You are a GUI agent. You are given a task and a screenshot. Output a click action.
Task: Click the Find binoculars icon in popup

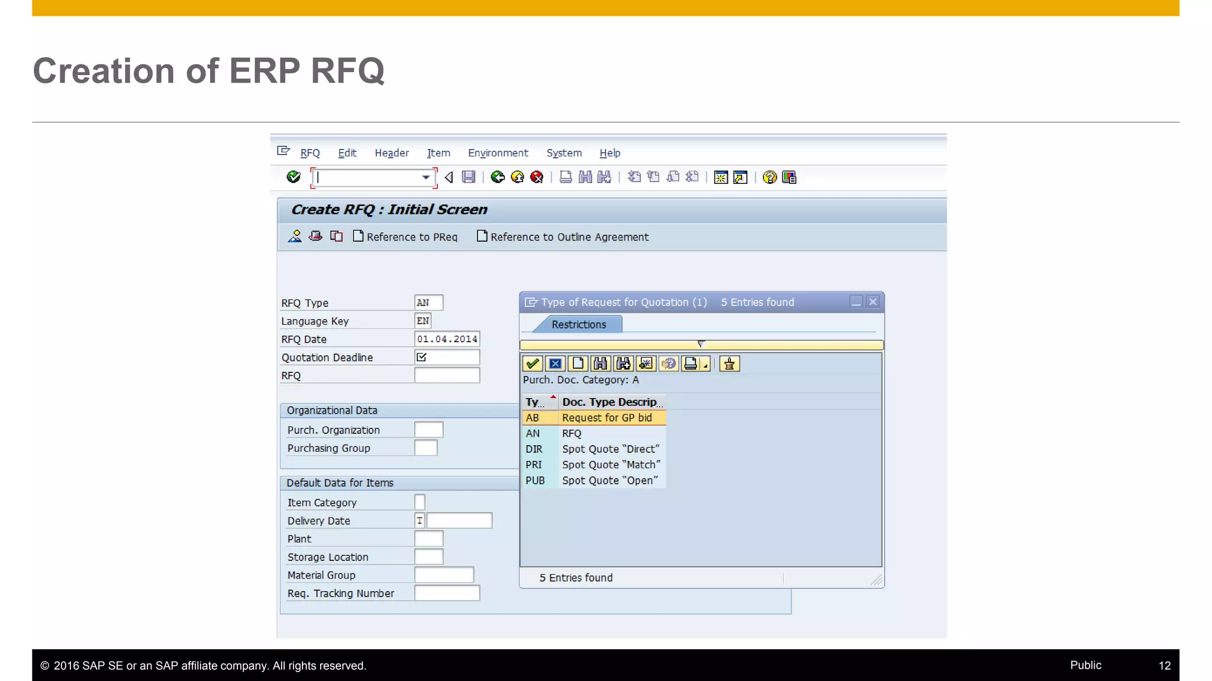(x=600, y=364)
